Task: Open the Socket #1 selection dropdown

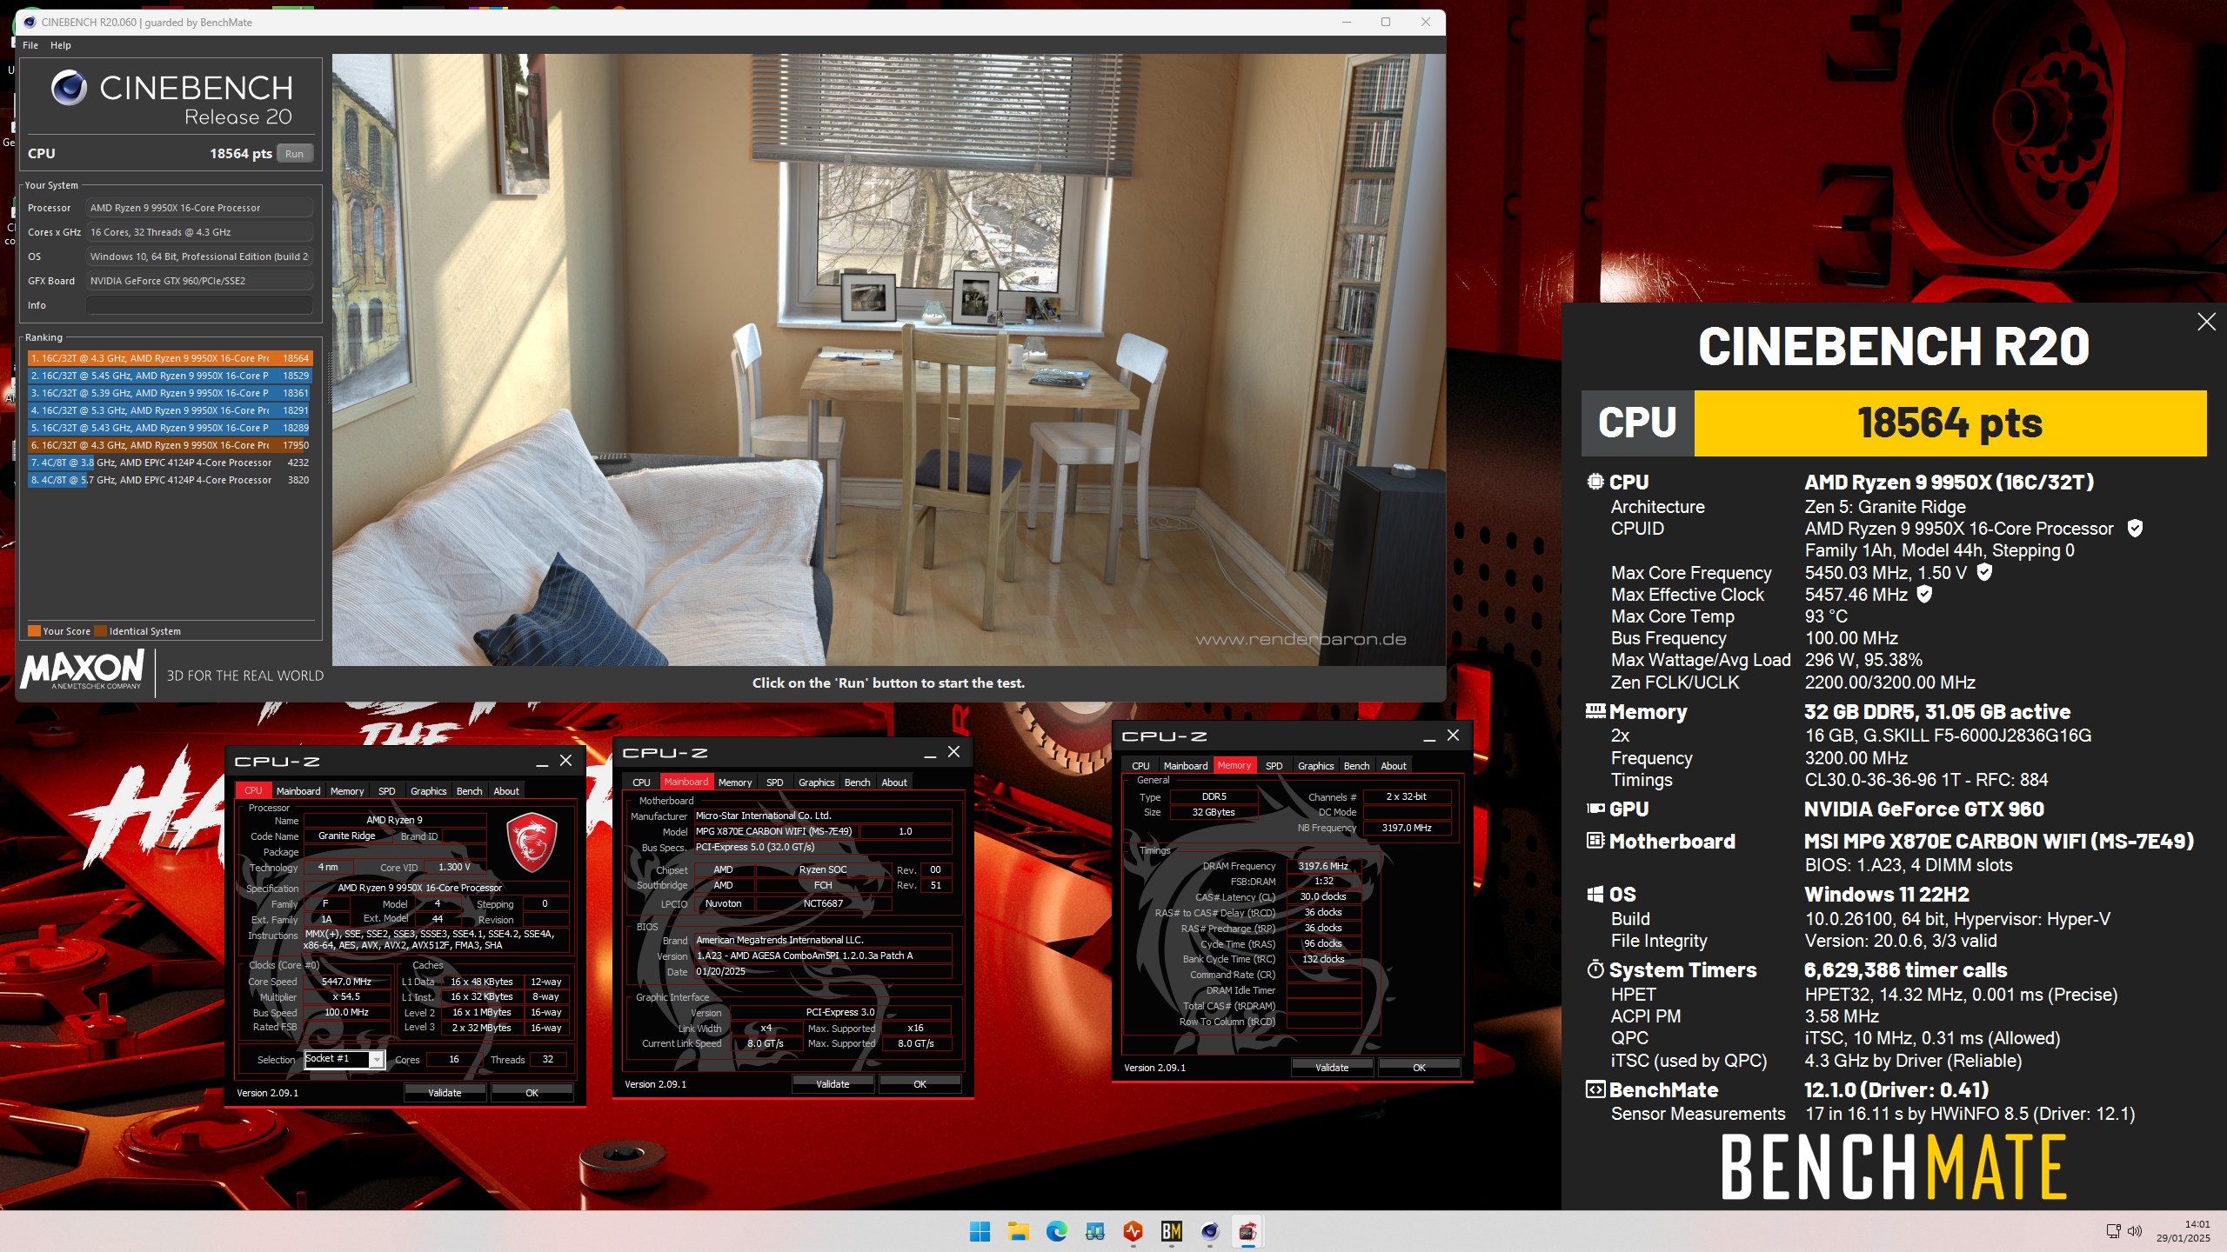Action: [377, 1059]
